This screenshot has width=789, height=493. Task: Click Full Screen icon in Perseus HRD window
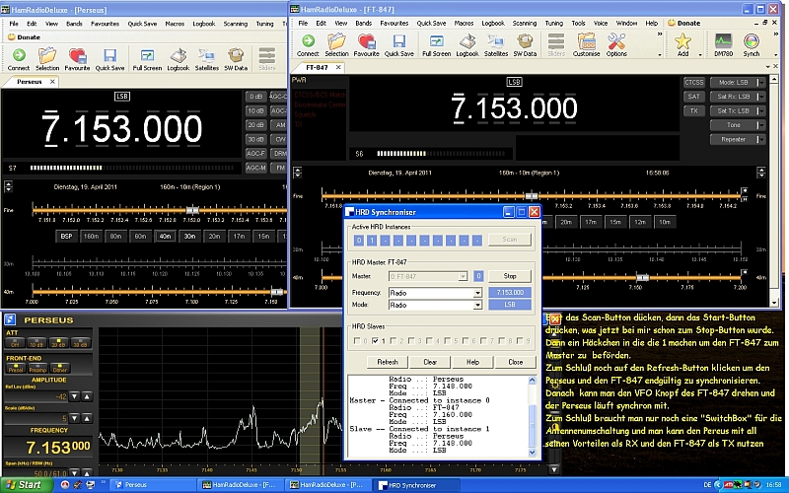[x=147, y=55]
